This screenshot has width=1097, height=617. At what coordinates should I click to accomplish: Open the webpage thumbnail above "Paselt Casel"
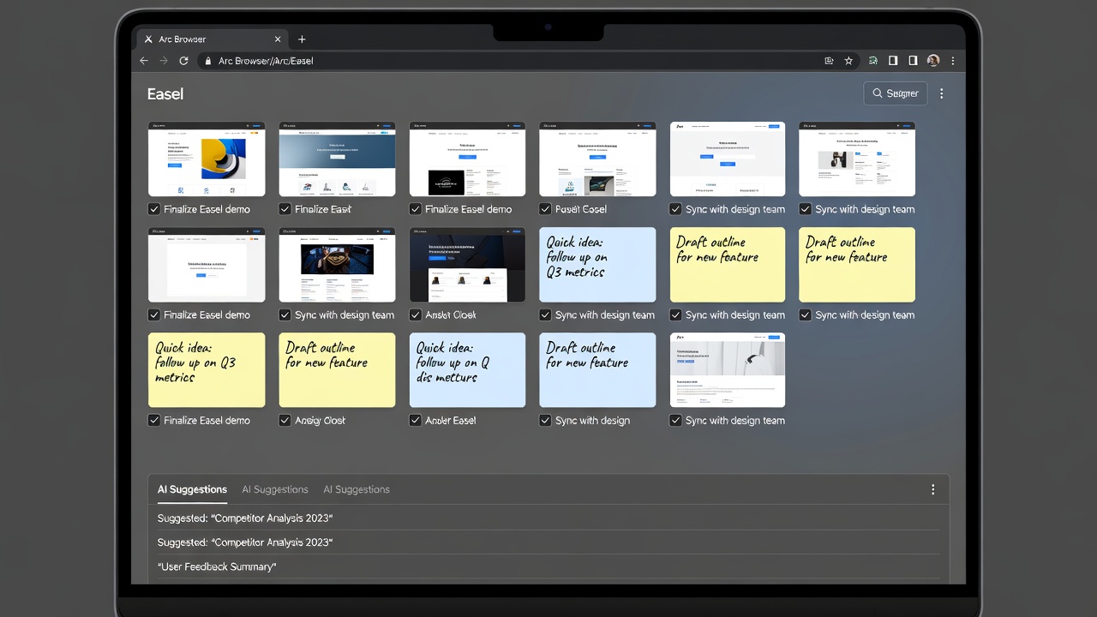(597, 159)
